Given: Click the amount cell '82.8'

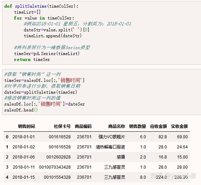Looking at the screenshot, I should 163,137.
